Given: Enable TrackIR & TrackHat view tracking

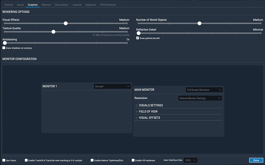Looking at the screenshot, I should click(26, 160).
